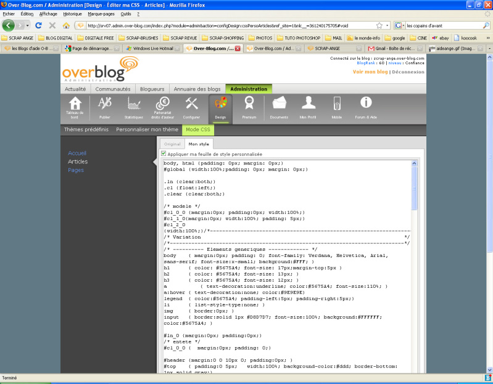
Task: Click the Articles sidebar link
Action: (78, 161)
